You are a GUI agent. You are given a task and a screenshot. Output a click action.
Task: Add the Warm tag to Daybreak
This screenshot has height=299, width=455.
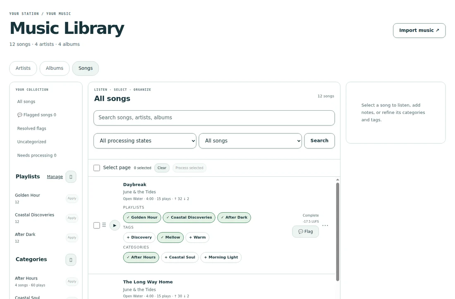197,237
